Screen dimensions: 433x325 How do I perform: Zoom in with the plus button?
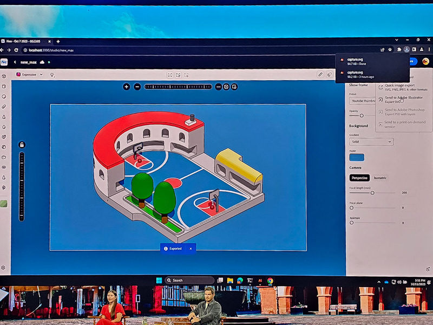point(127,87)
